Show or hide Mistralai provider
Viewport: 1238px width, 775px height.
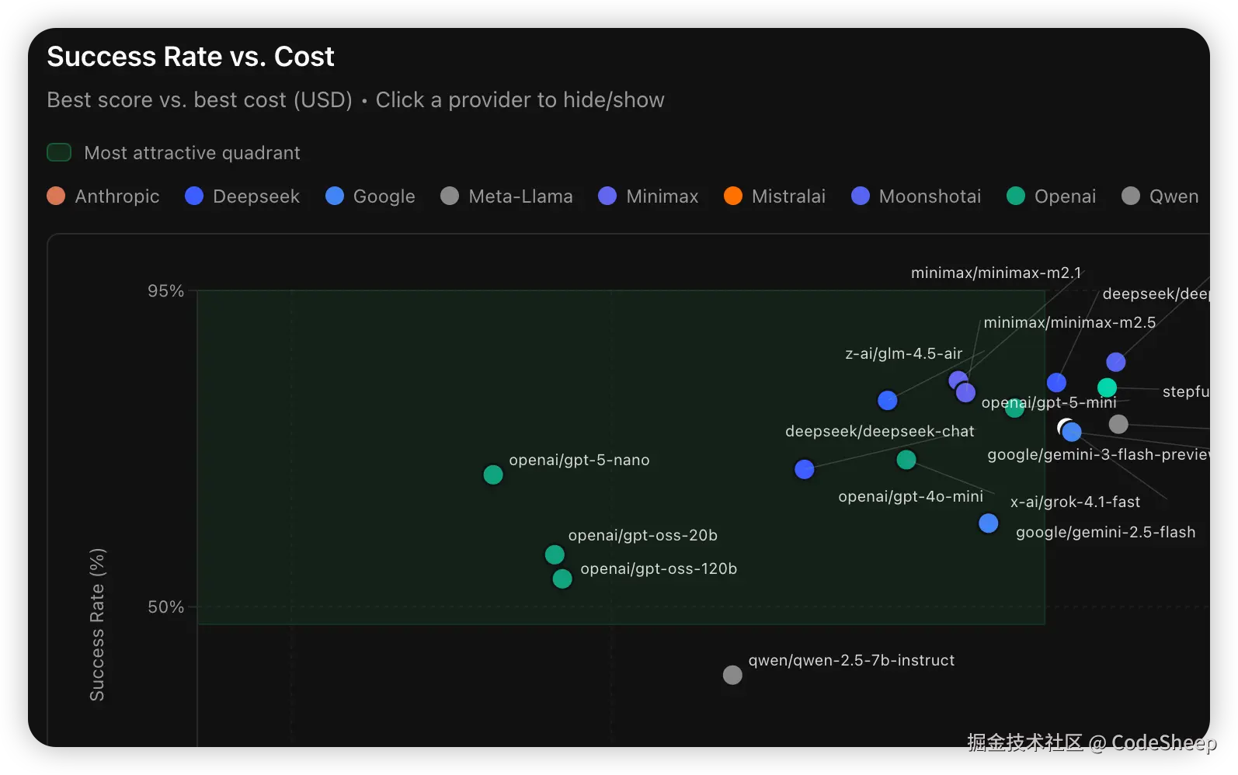click(774, 196)
